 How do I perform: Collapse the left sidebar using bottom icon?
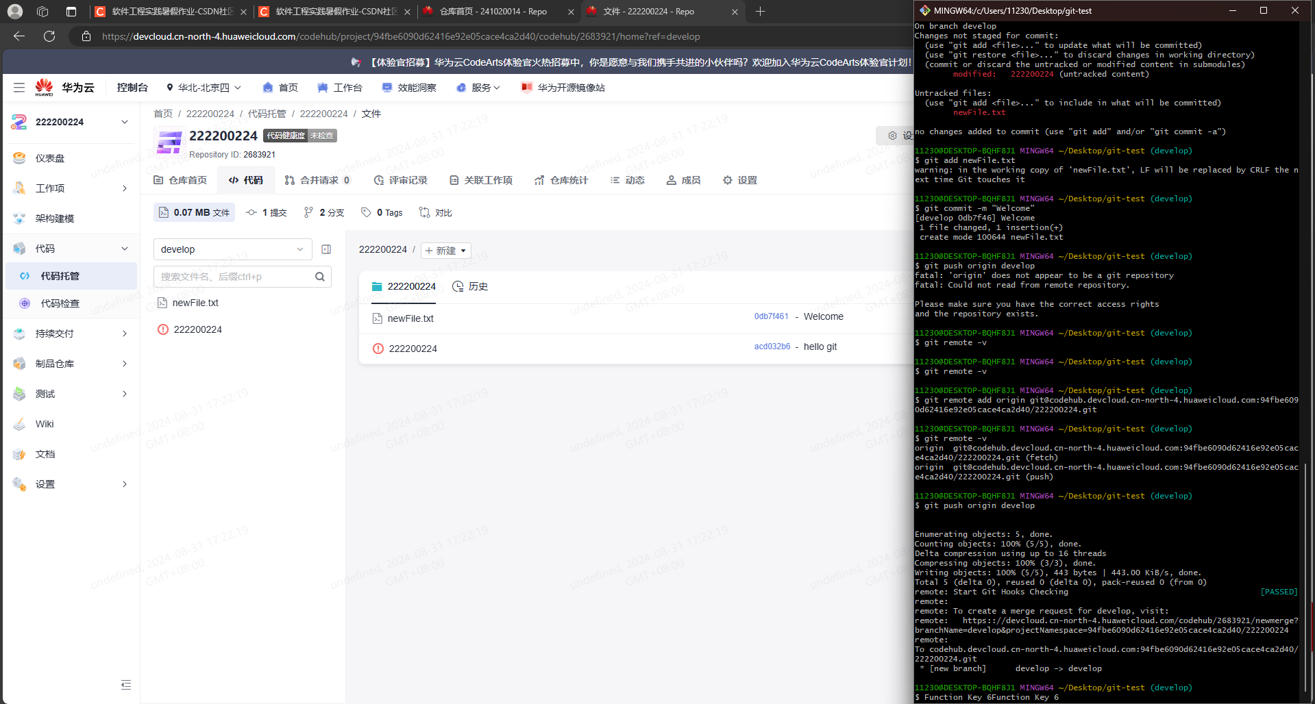[126, 685]
